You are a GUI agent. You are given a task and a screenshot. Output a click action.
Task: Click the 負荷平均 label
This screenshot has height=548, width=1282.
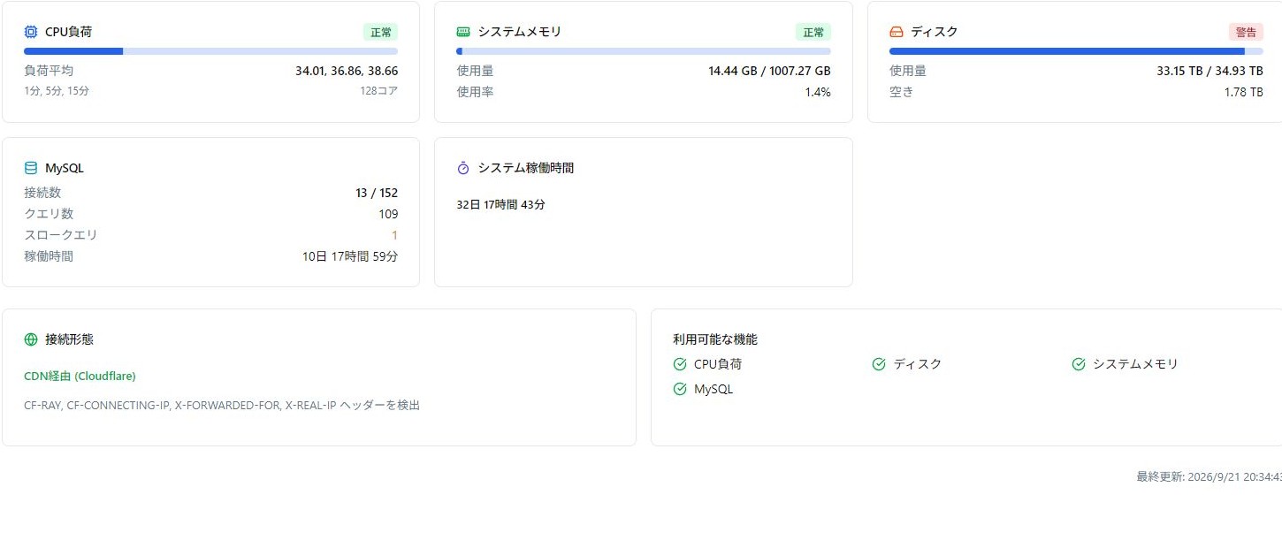click(49, 71)
